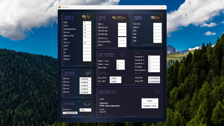Click the rifle ammo box icon
This screenshot has height=126, width=224.
[x=86, y=17]
